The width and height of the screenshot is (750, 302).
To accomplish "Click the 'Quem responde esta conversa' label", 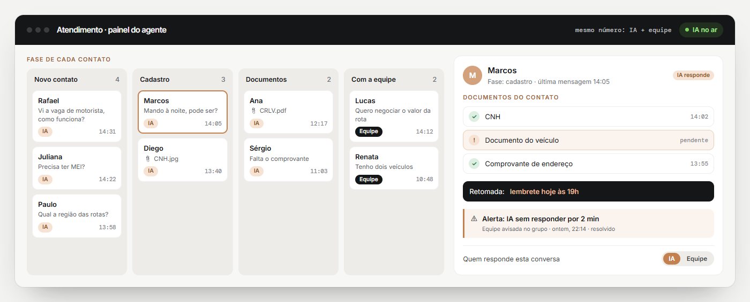I will coord(512,259).
